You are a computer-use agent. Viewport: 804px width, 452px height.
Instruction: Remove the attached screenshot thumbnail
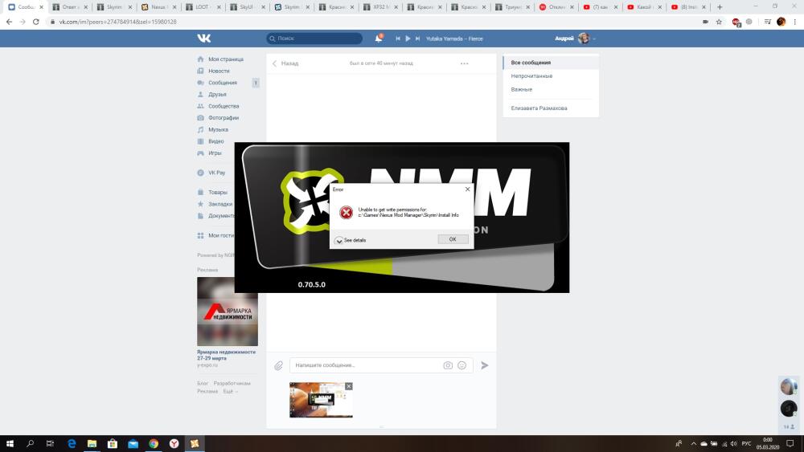click(x=349, y=386)
